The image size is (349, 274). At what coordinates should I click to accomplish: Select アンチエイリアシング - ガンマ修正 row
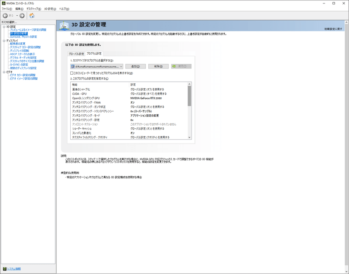[129, 107]
